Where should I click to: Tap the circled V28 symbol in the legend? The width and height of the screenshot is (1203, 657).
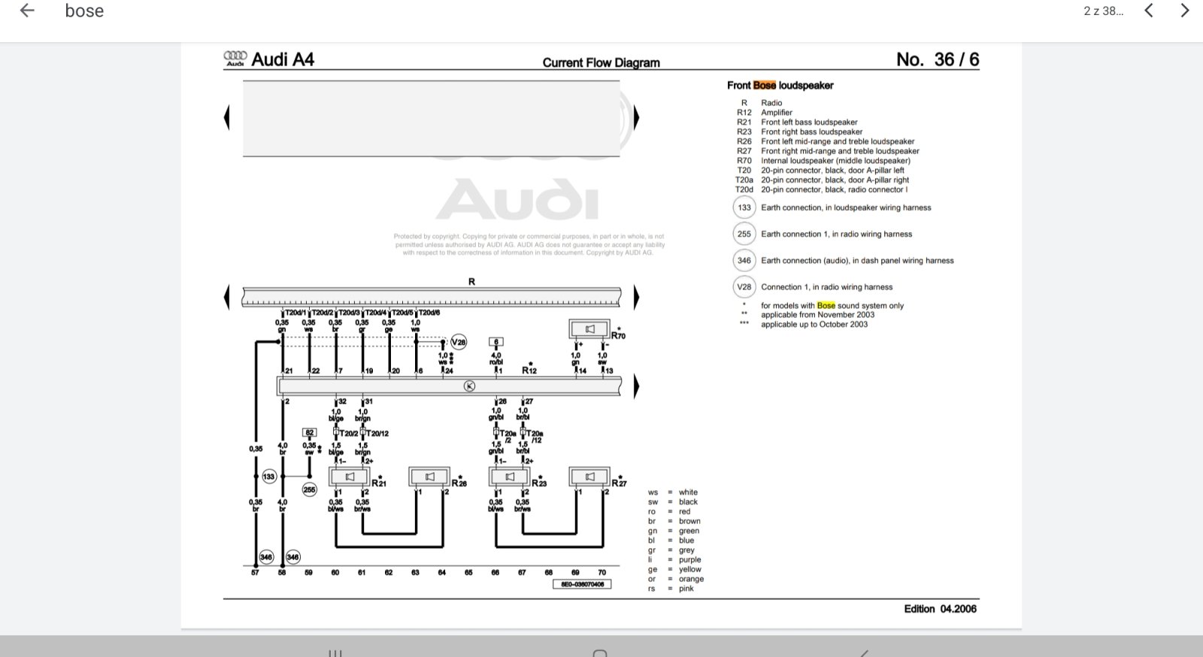click(744, 287)
